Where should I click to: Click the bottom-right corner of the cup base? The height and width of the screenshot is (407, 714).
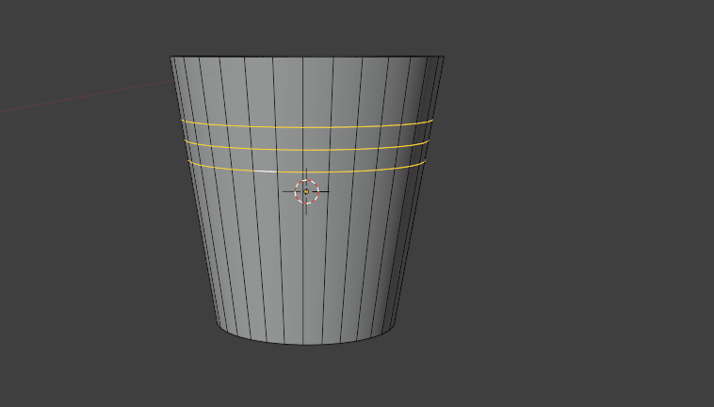click(x=395, y=327)
